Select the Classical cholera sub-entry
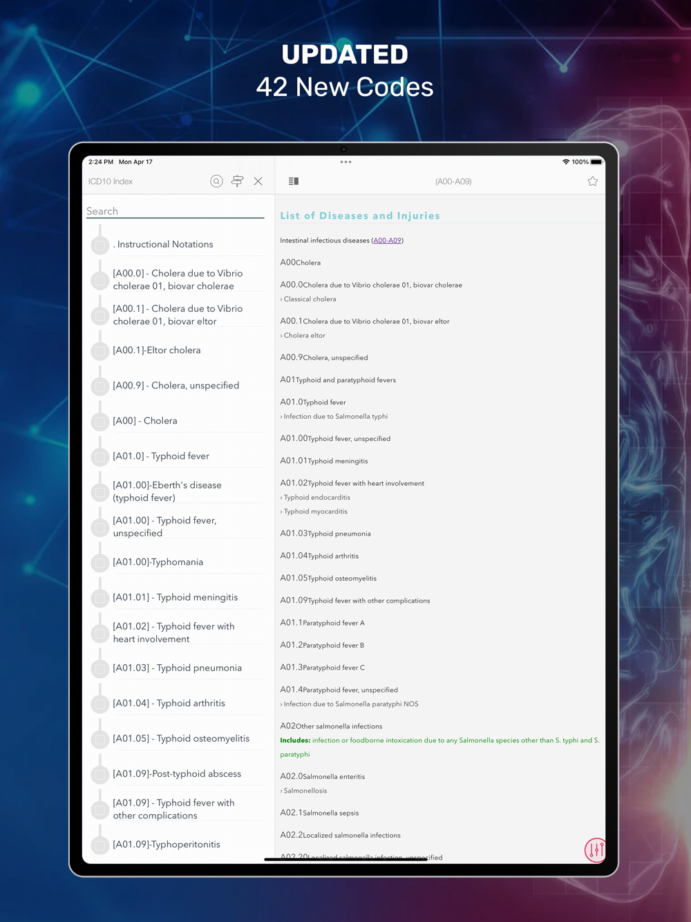 [308, 299]
